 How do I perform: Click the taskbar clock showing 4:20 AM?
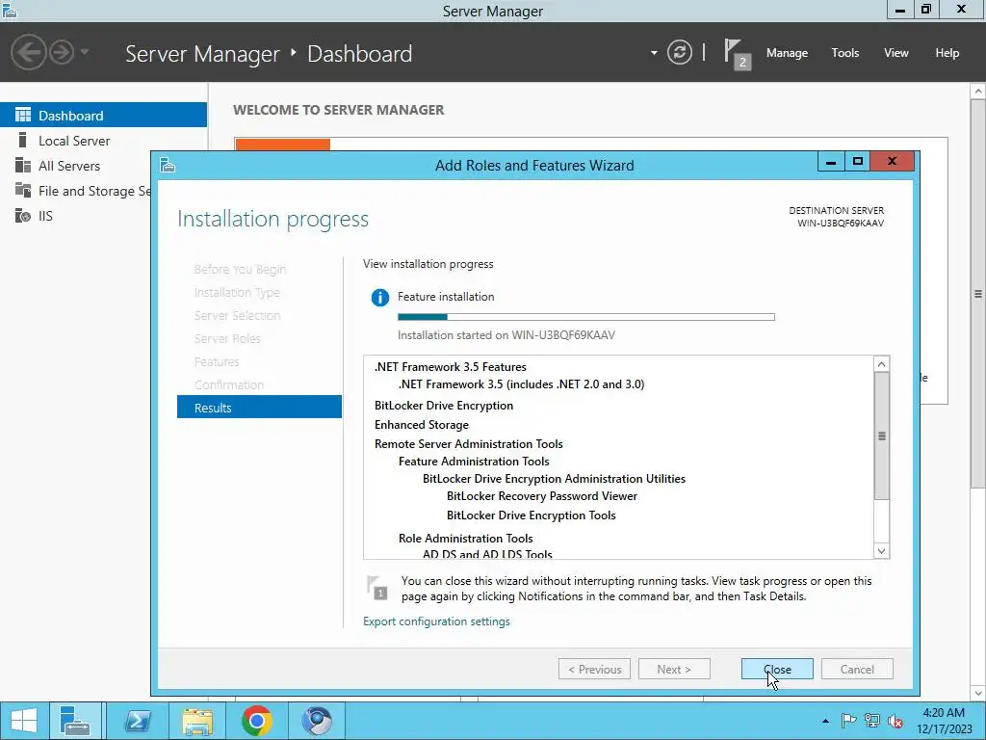pos(944,721)
